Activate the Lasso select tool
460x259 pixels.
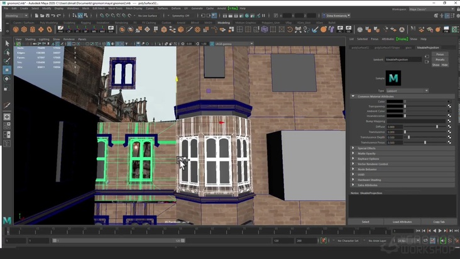click(x=7, y=52)
